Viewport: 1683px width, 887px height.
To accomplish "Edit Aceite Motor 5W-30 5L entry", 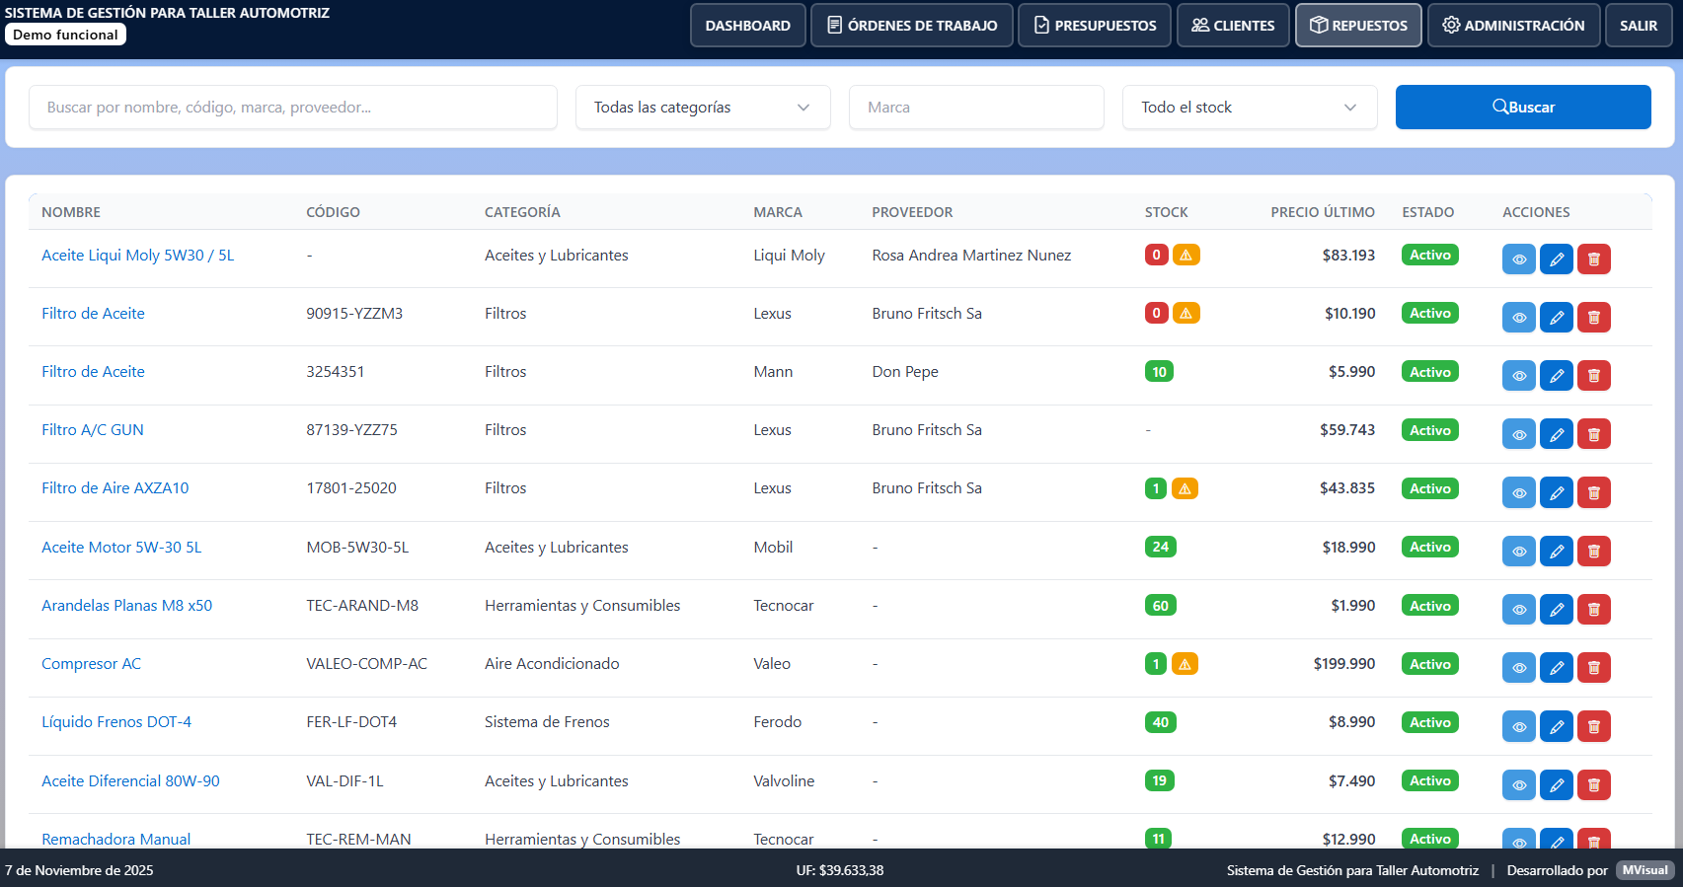I will [x=1557, y=551].
